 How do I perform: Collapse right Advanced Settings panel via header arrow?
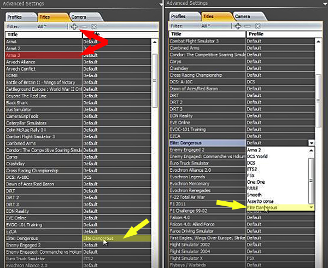(325, 4)
